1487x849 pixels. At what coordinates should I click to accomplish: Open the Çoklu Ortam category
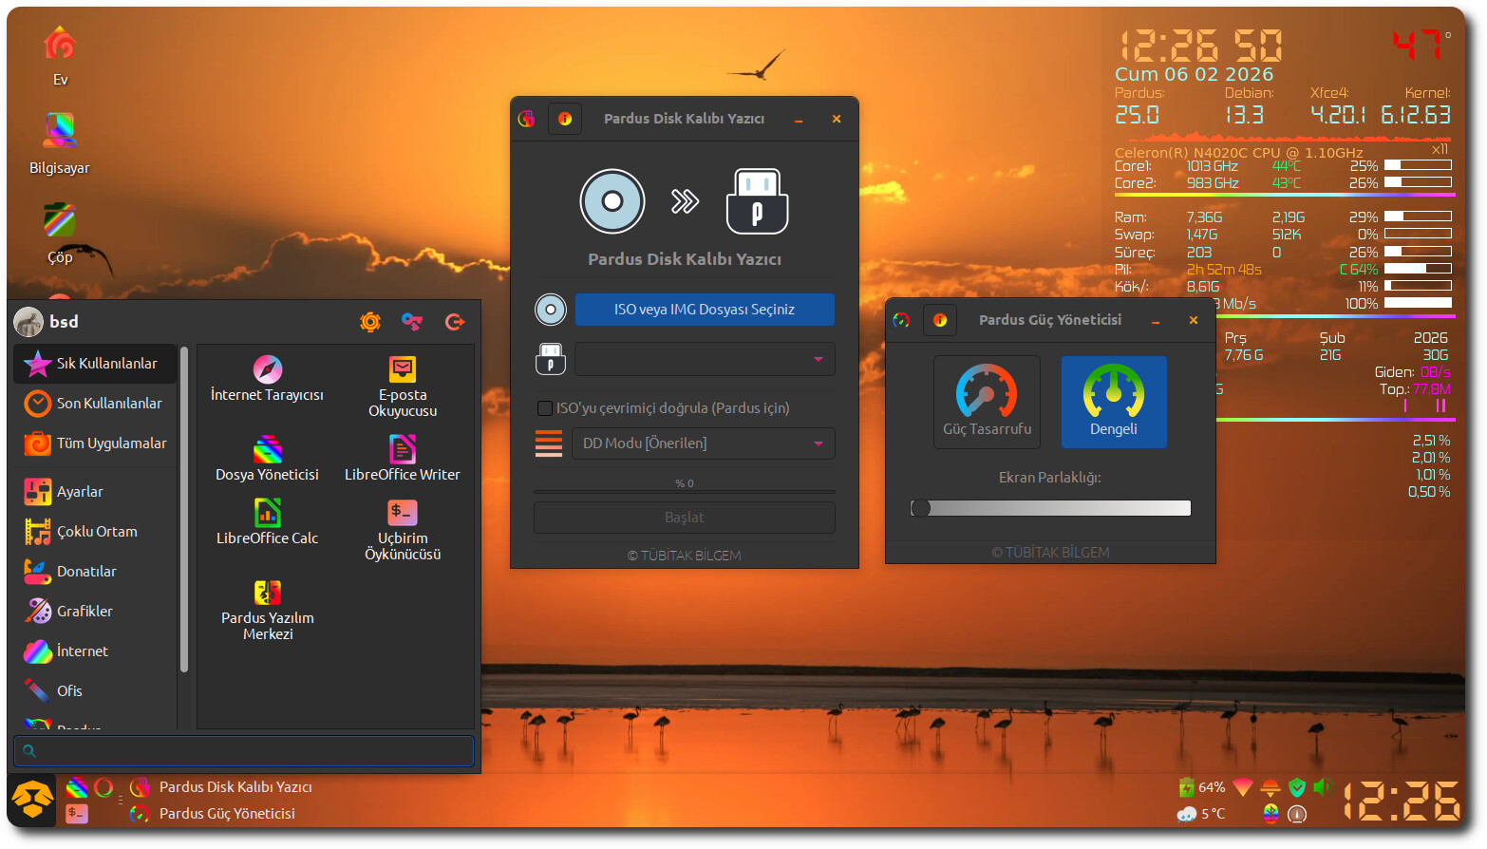coord(95,532)
